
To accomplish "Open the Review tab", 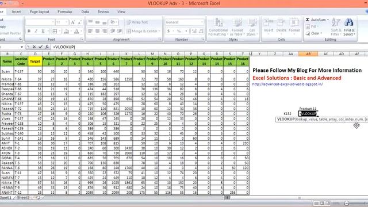I will (103, 11).
